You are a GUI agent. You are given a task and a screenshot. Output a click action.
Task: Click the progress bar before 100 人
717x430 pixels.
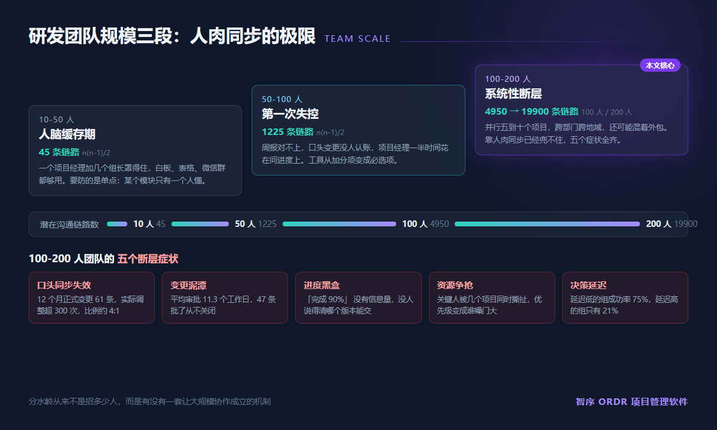coord(339,224)
